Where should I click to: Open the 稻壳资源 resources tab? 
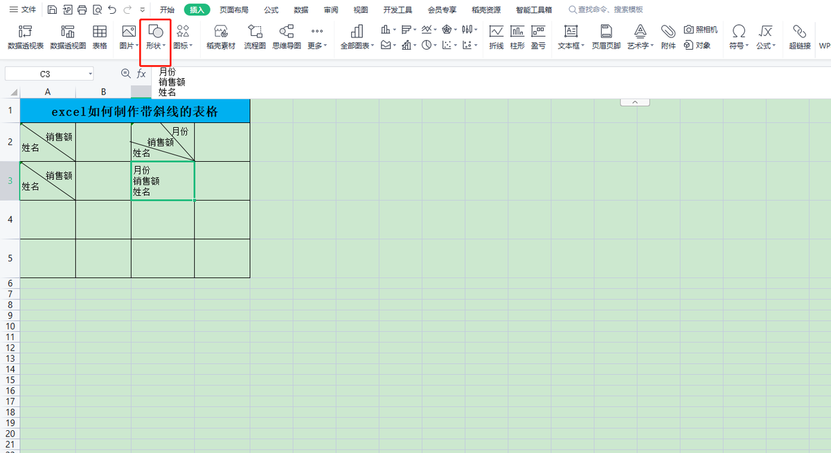[486, 10]
